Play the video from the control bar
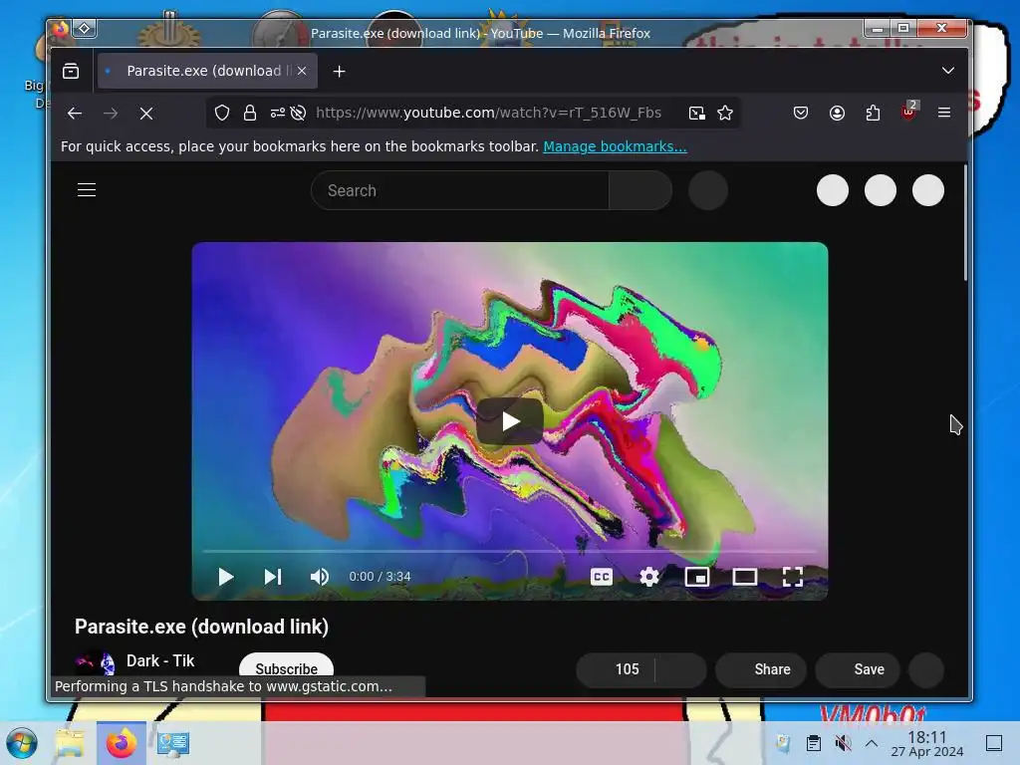This screenshot has width=1020, height=765. point(226,577)
